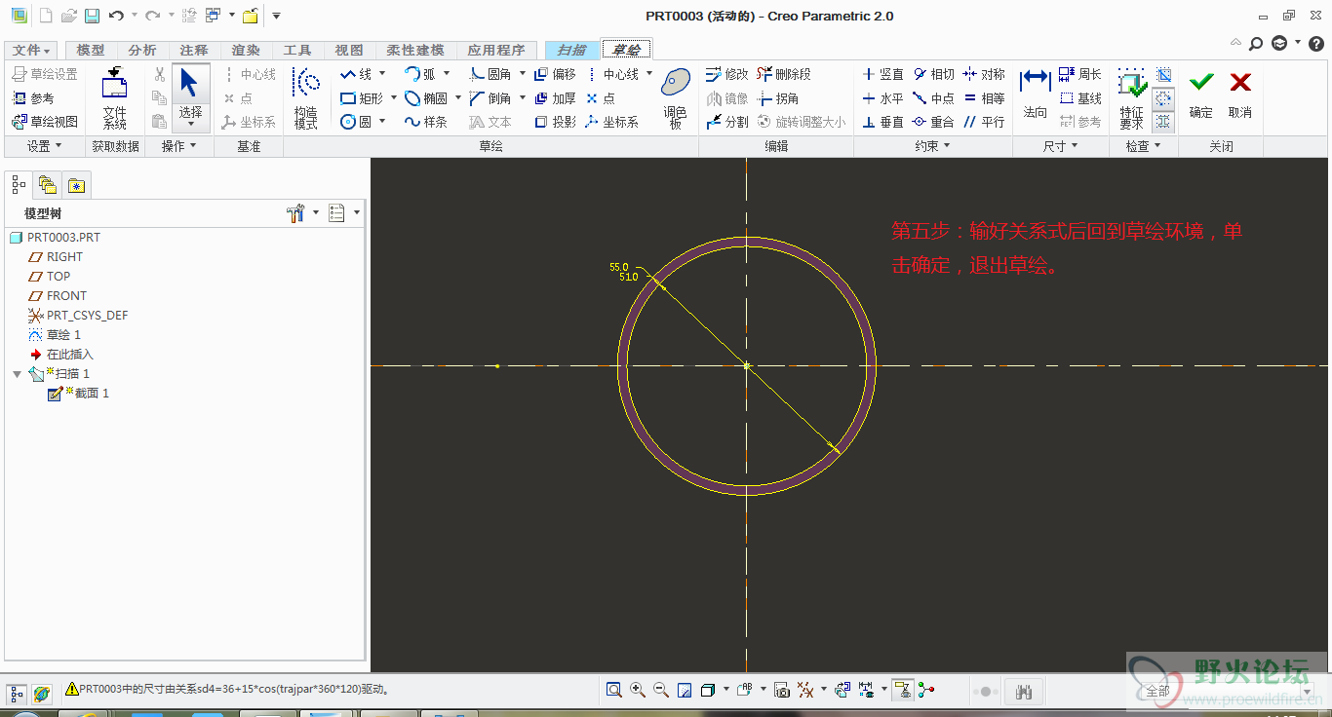Expand the 椭圆 ellipse type dropdown arrow

pos(457,98)
